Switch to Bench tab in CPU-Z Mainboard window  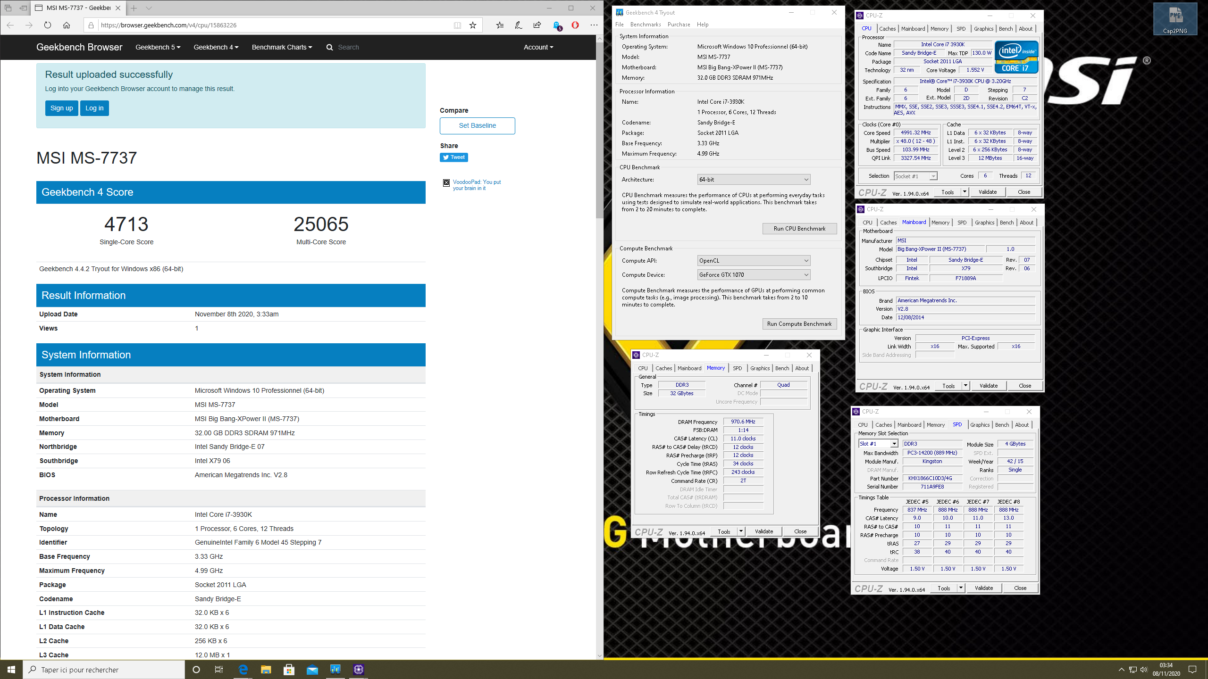(x=1007, y=223)
